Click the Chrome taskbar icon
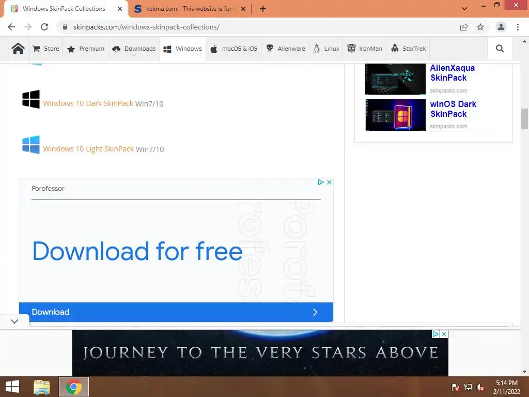This screenshot has height=397, width=529. tap(73, 387)
